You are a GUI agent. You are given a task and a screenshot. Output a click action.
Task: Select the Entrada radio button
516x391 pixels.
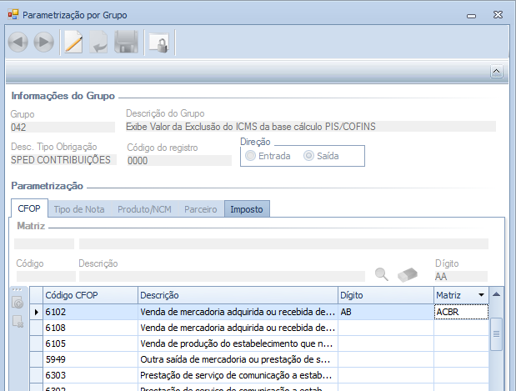[250, 156]
